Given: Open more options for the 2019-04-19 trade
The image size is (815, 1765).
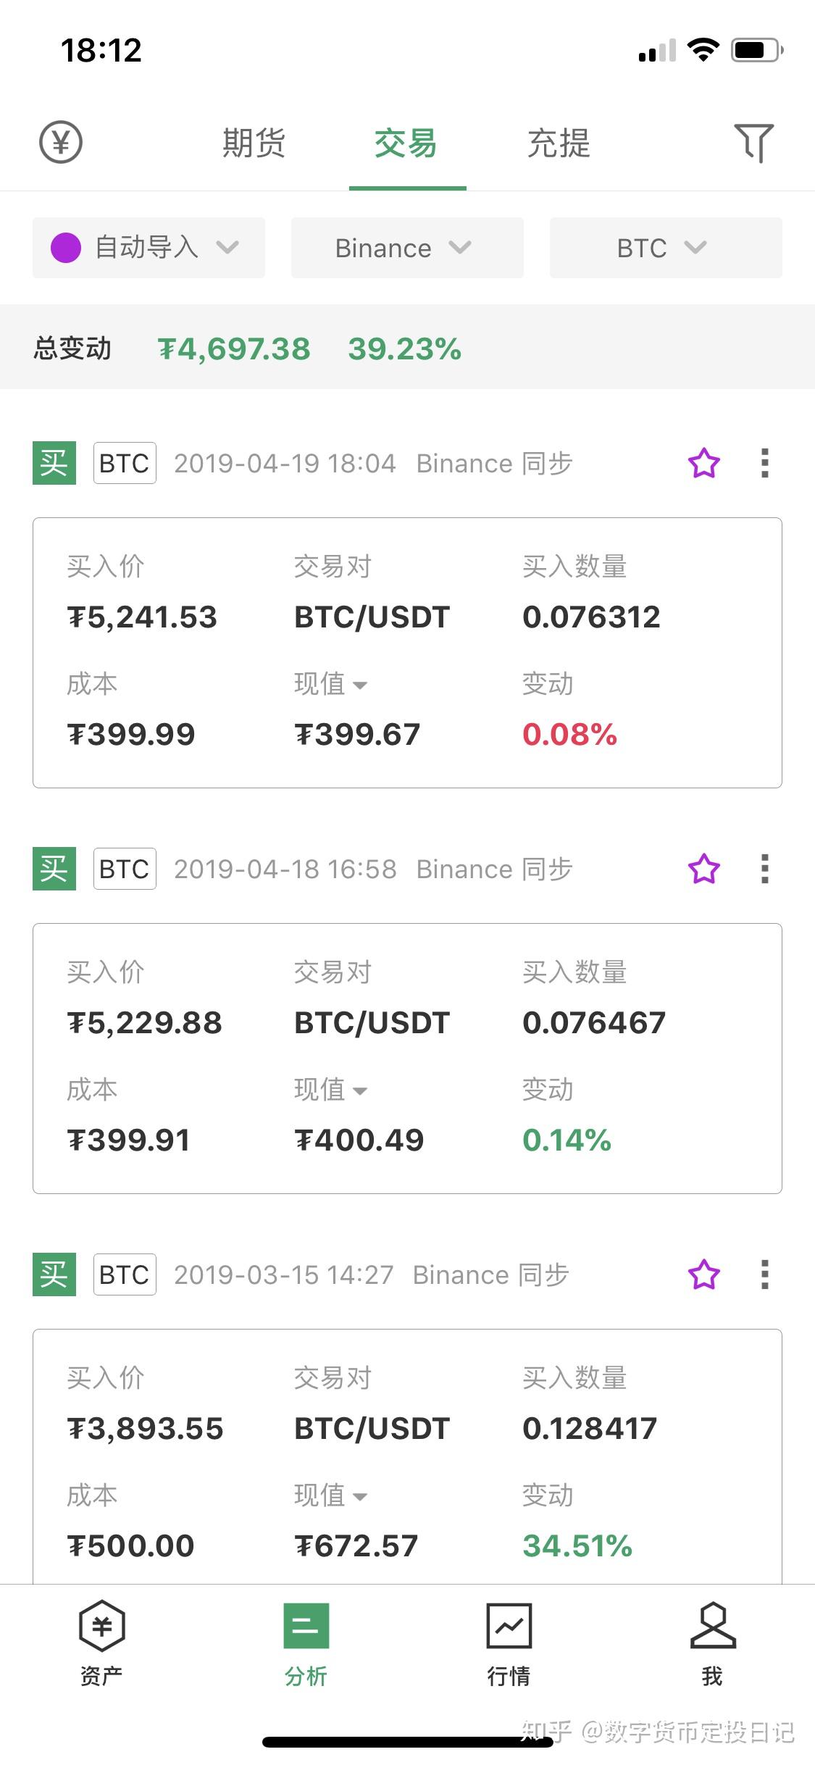Looking at the screenshot, I should (764, 463).
